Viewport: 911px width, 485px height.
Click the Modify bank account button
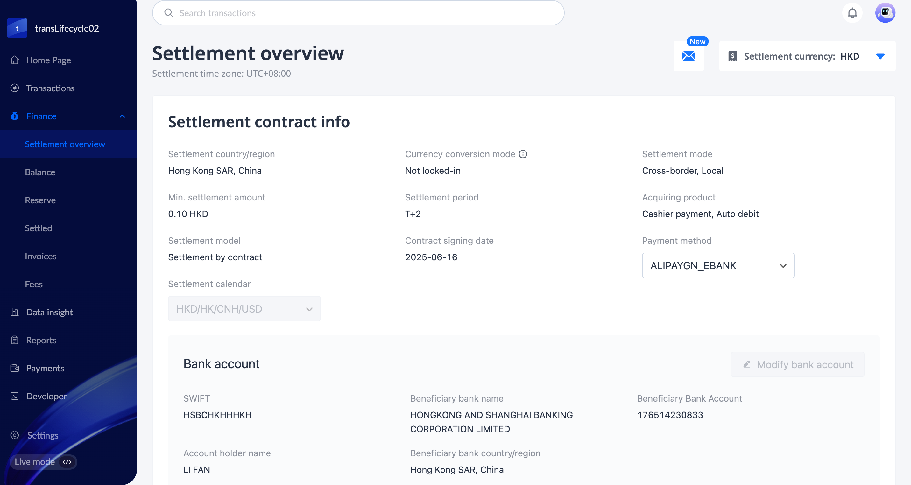(x=797, y=364)
